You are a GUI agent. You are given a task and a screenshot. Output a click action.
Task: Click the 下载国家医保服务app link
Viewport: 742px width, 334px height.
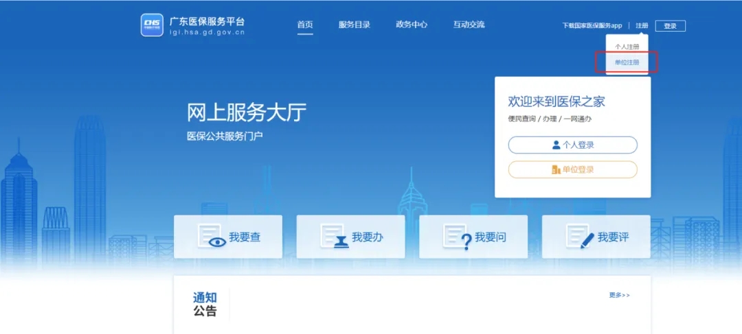pyautogui.click(x=592, y=26)
